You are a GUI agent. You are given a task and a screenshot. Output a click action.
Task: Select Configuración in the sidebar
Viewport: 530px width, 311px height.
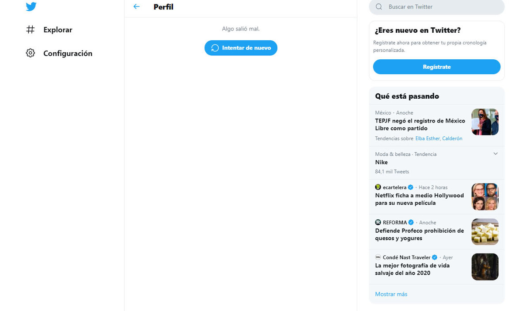pyautogui.click(x=68, y=53)
